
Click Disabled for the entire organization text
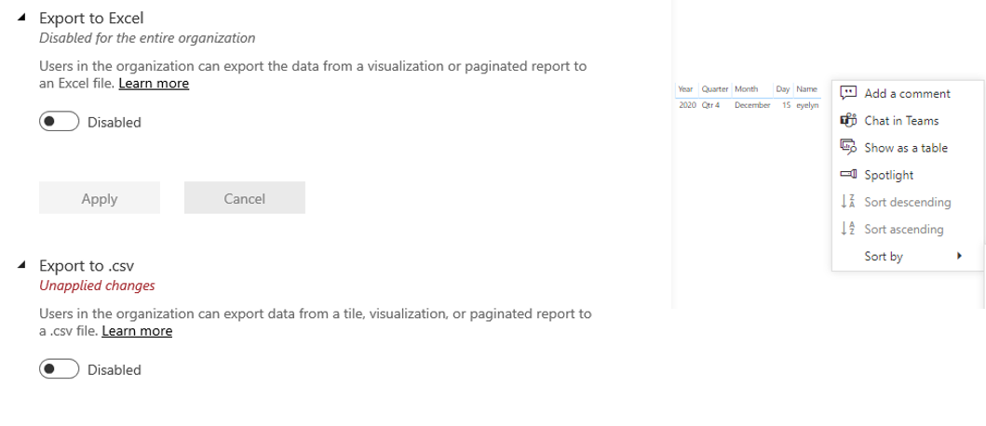click(x=147, y=38)
